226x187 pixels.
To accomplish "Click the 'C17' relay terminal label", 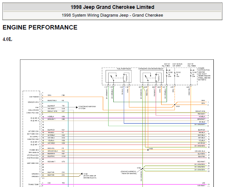I will coord(106,87).
